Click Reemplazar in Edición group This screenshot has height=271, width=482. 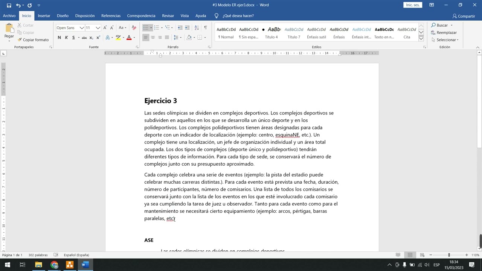[444, 32]
